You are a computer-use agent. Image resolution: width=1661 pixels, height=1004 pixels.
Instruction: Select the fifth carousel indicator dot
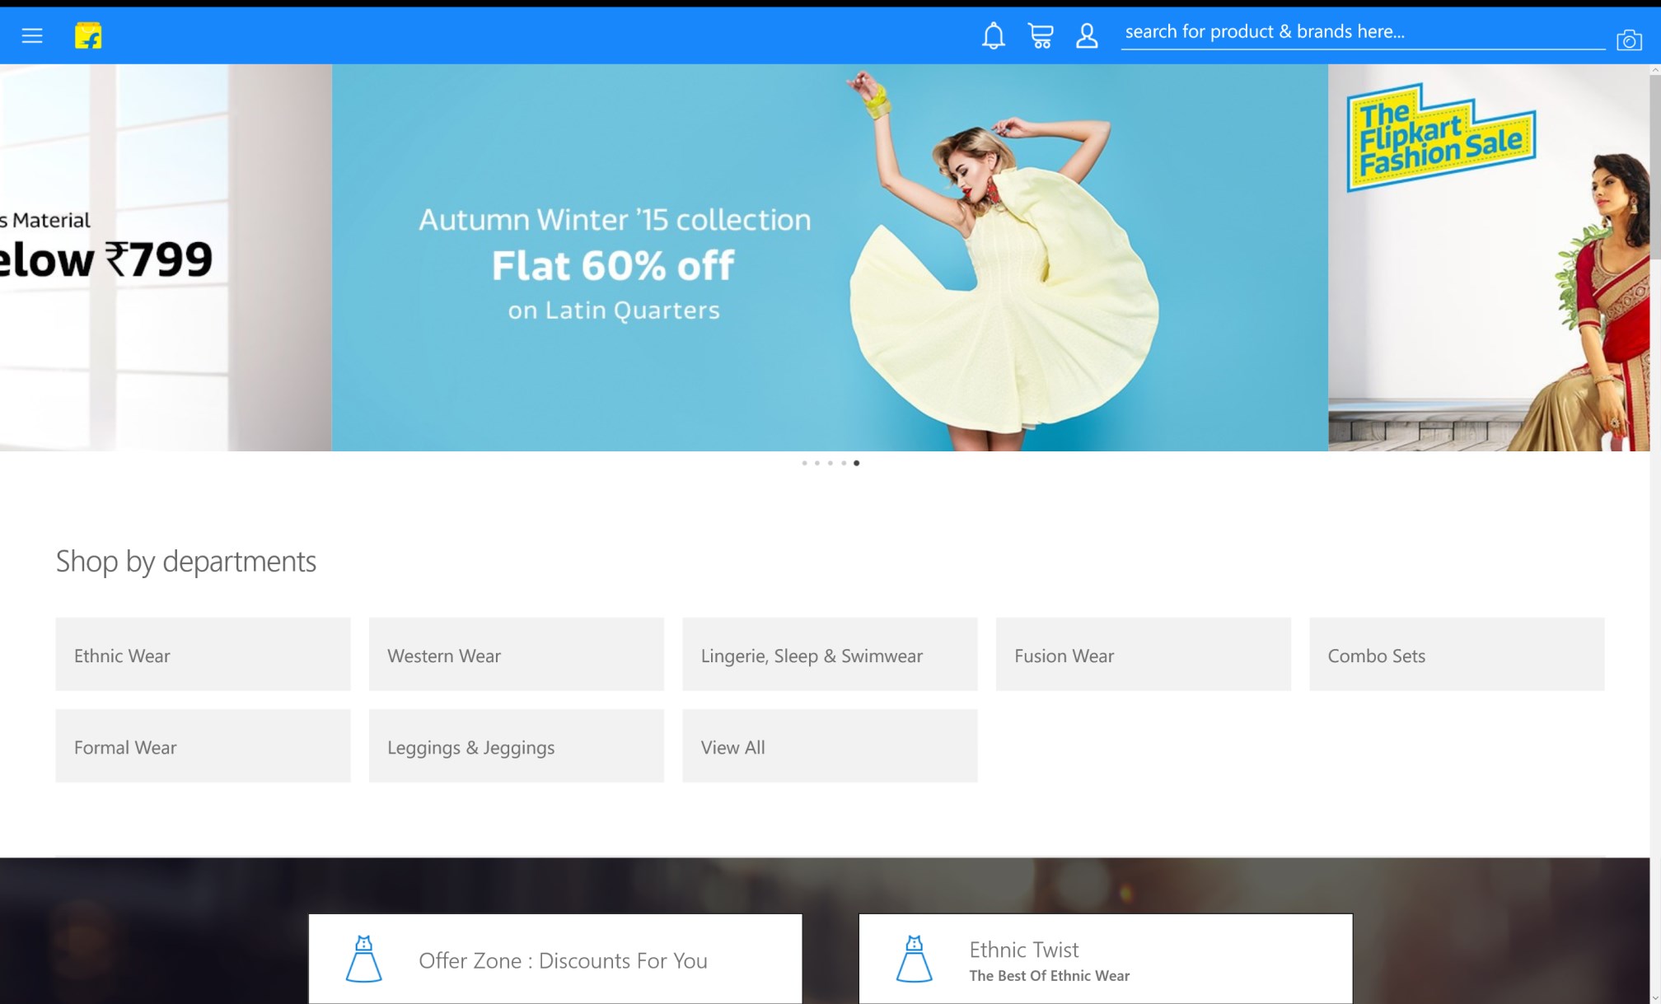click(857, 463)
